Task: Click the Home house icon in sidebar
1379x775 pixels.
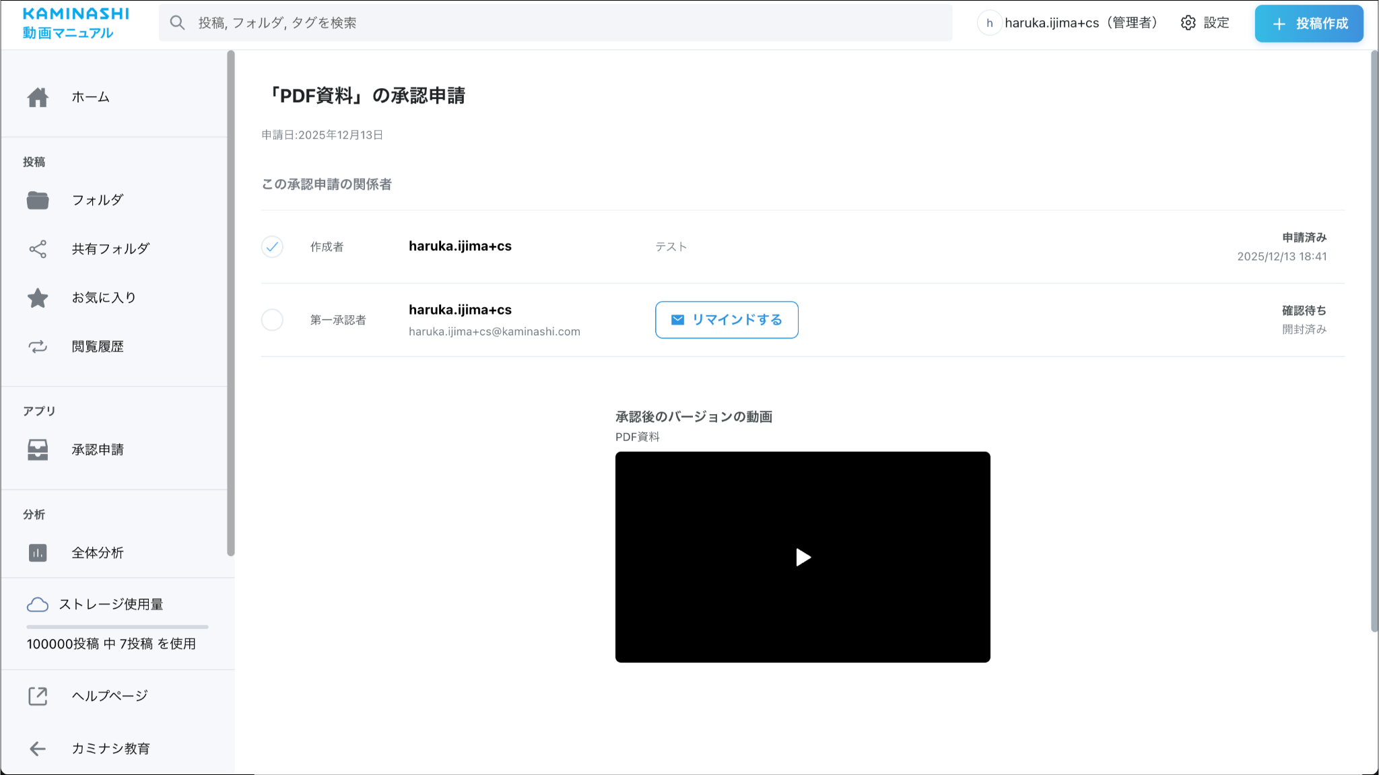Action: coord(38,98)
